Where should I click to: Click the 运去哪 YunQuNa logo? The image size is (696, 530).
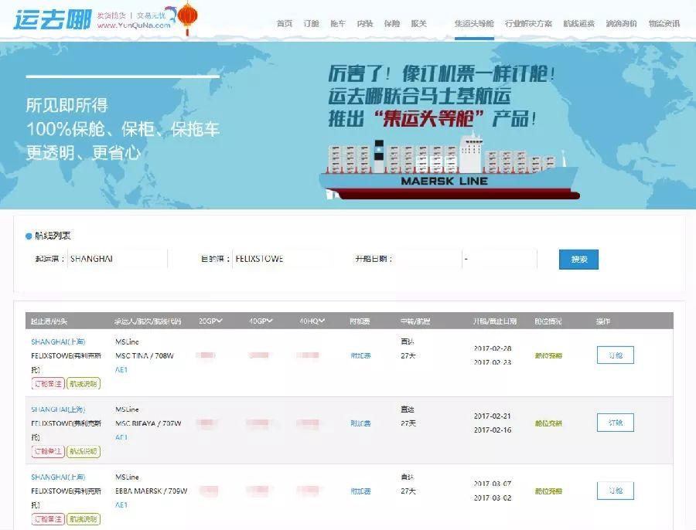point(53,19)
